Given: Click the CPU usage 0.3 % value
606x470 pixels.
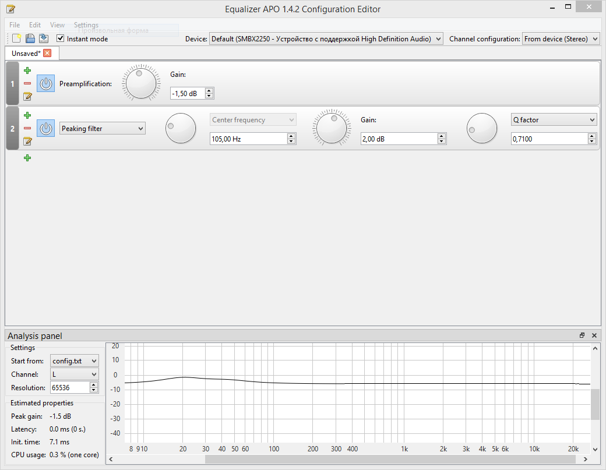Looking at the screenshot, I should pyautogui.click(x=74, y=454).
